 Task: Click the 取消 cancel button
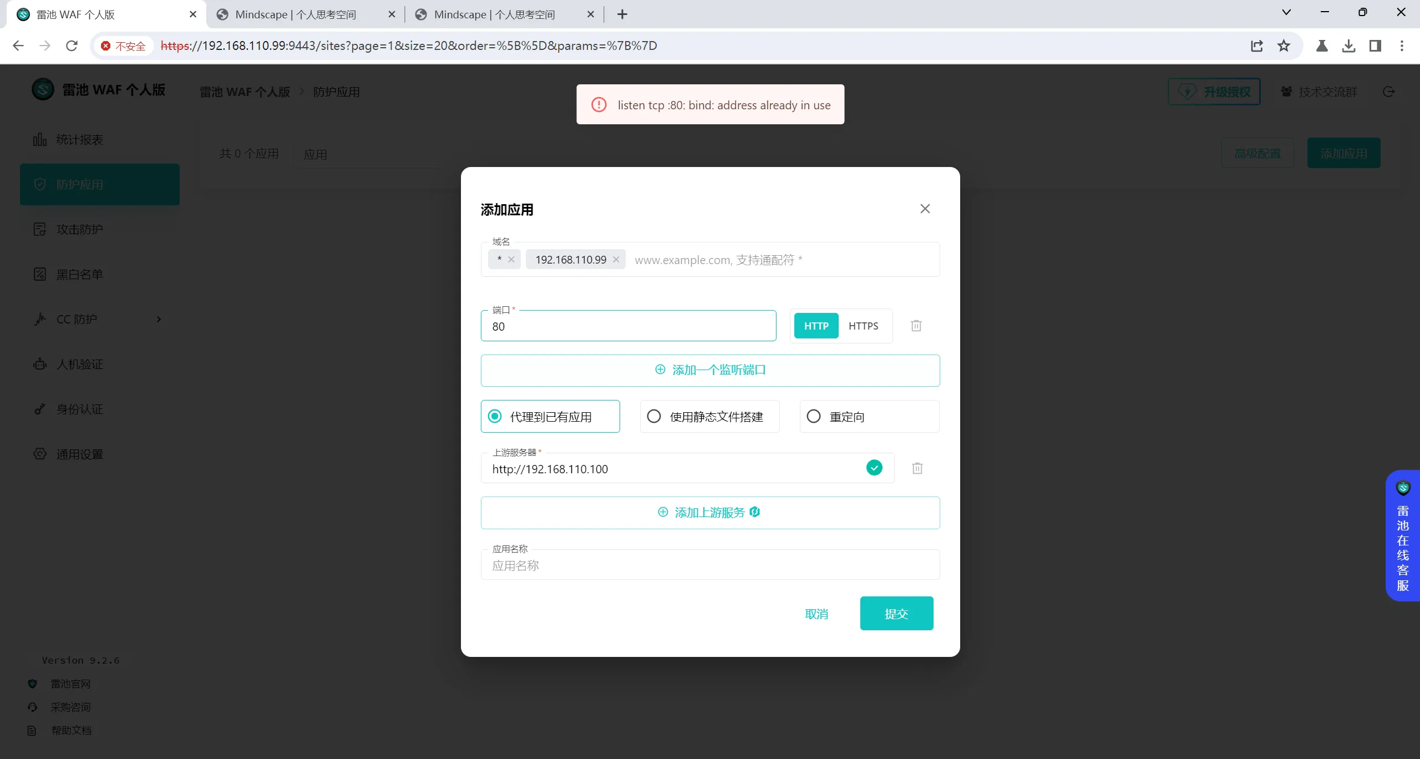point(816,614)
